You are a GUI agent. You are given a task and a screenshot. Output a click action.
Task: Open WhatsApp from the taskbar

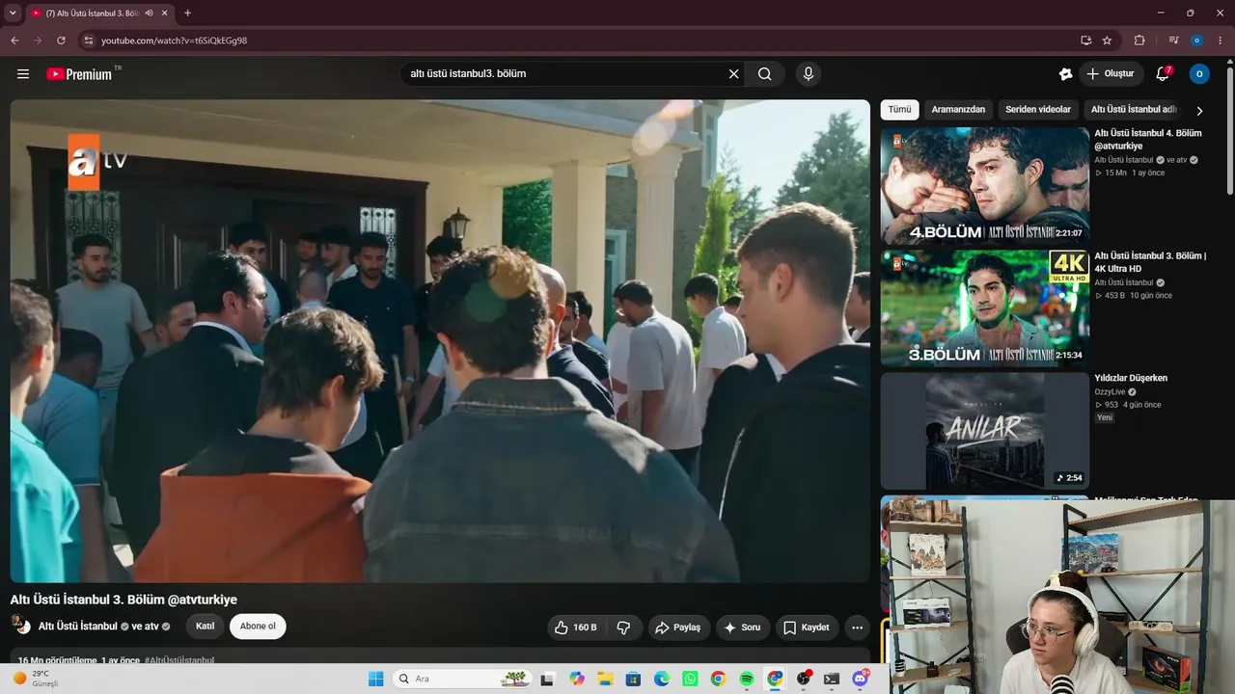tap(690, 679)
